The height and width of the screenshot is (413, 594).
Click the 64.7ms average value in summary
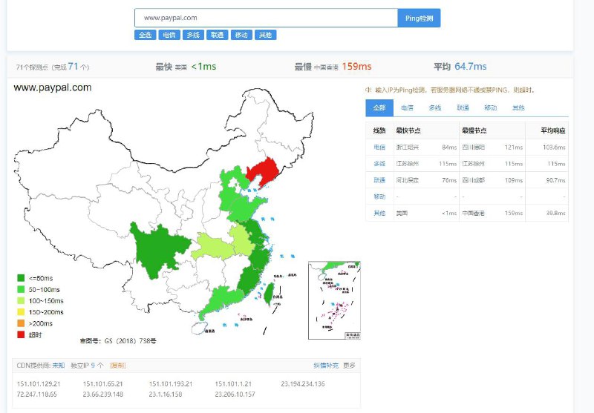471,67
